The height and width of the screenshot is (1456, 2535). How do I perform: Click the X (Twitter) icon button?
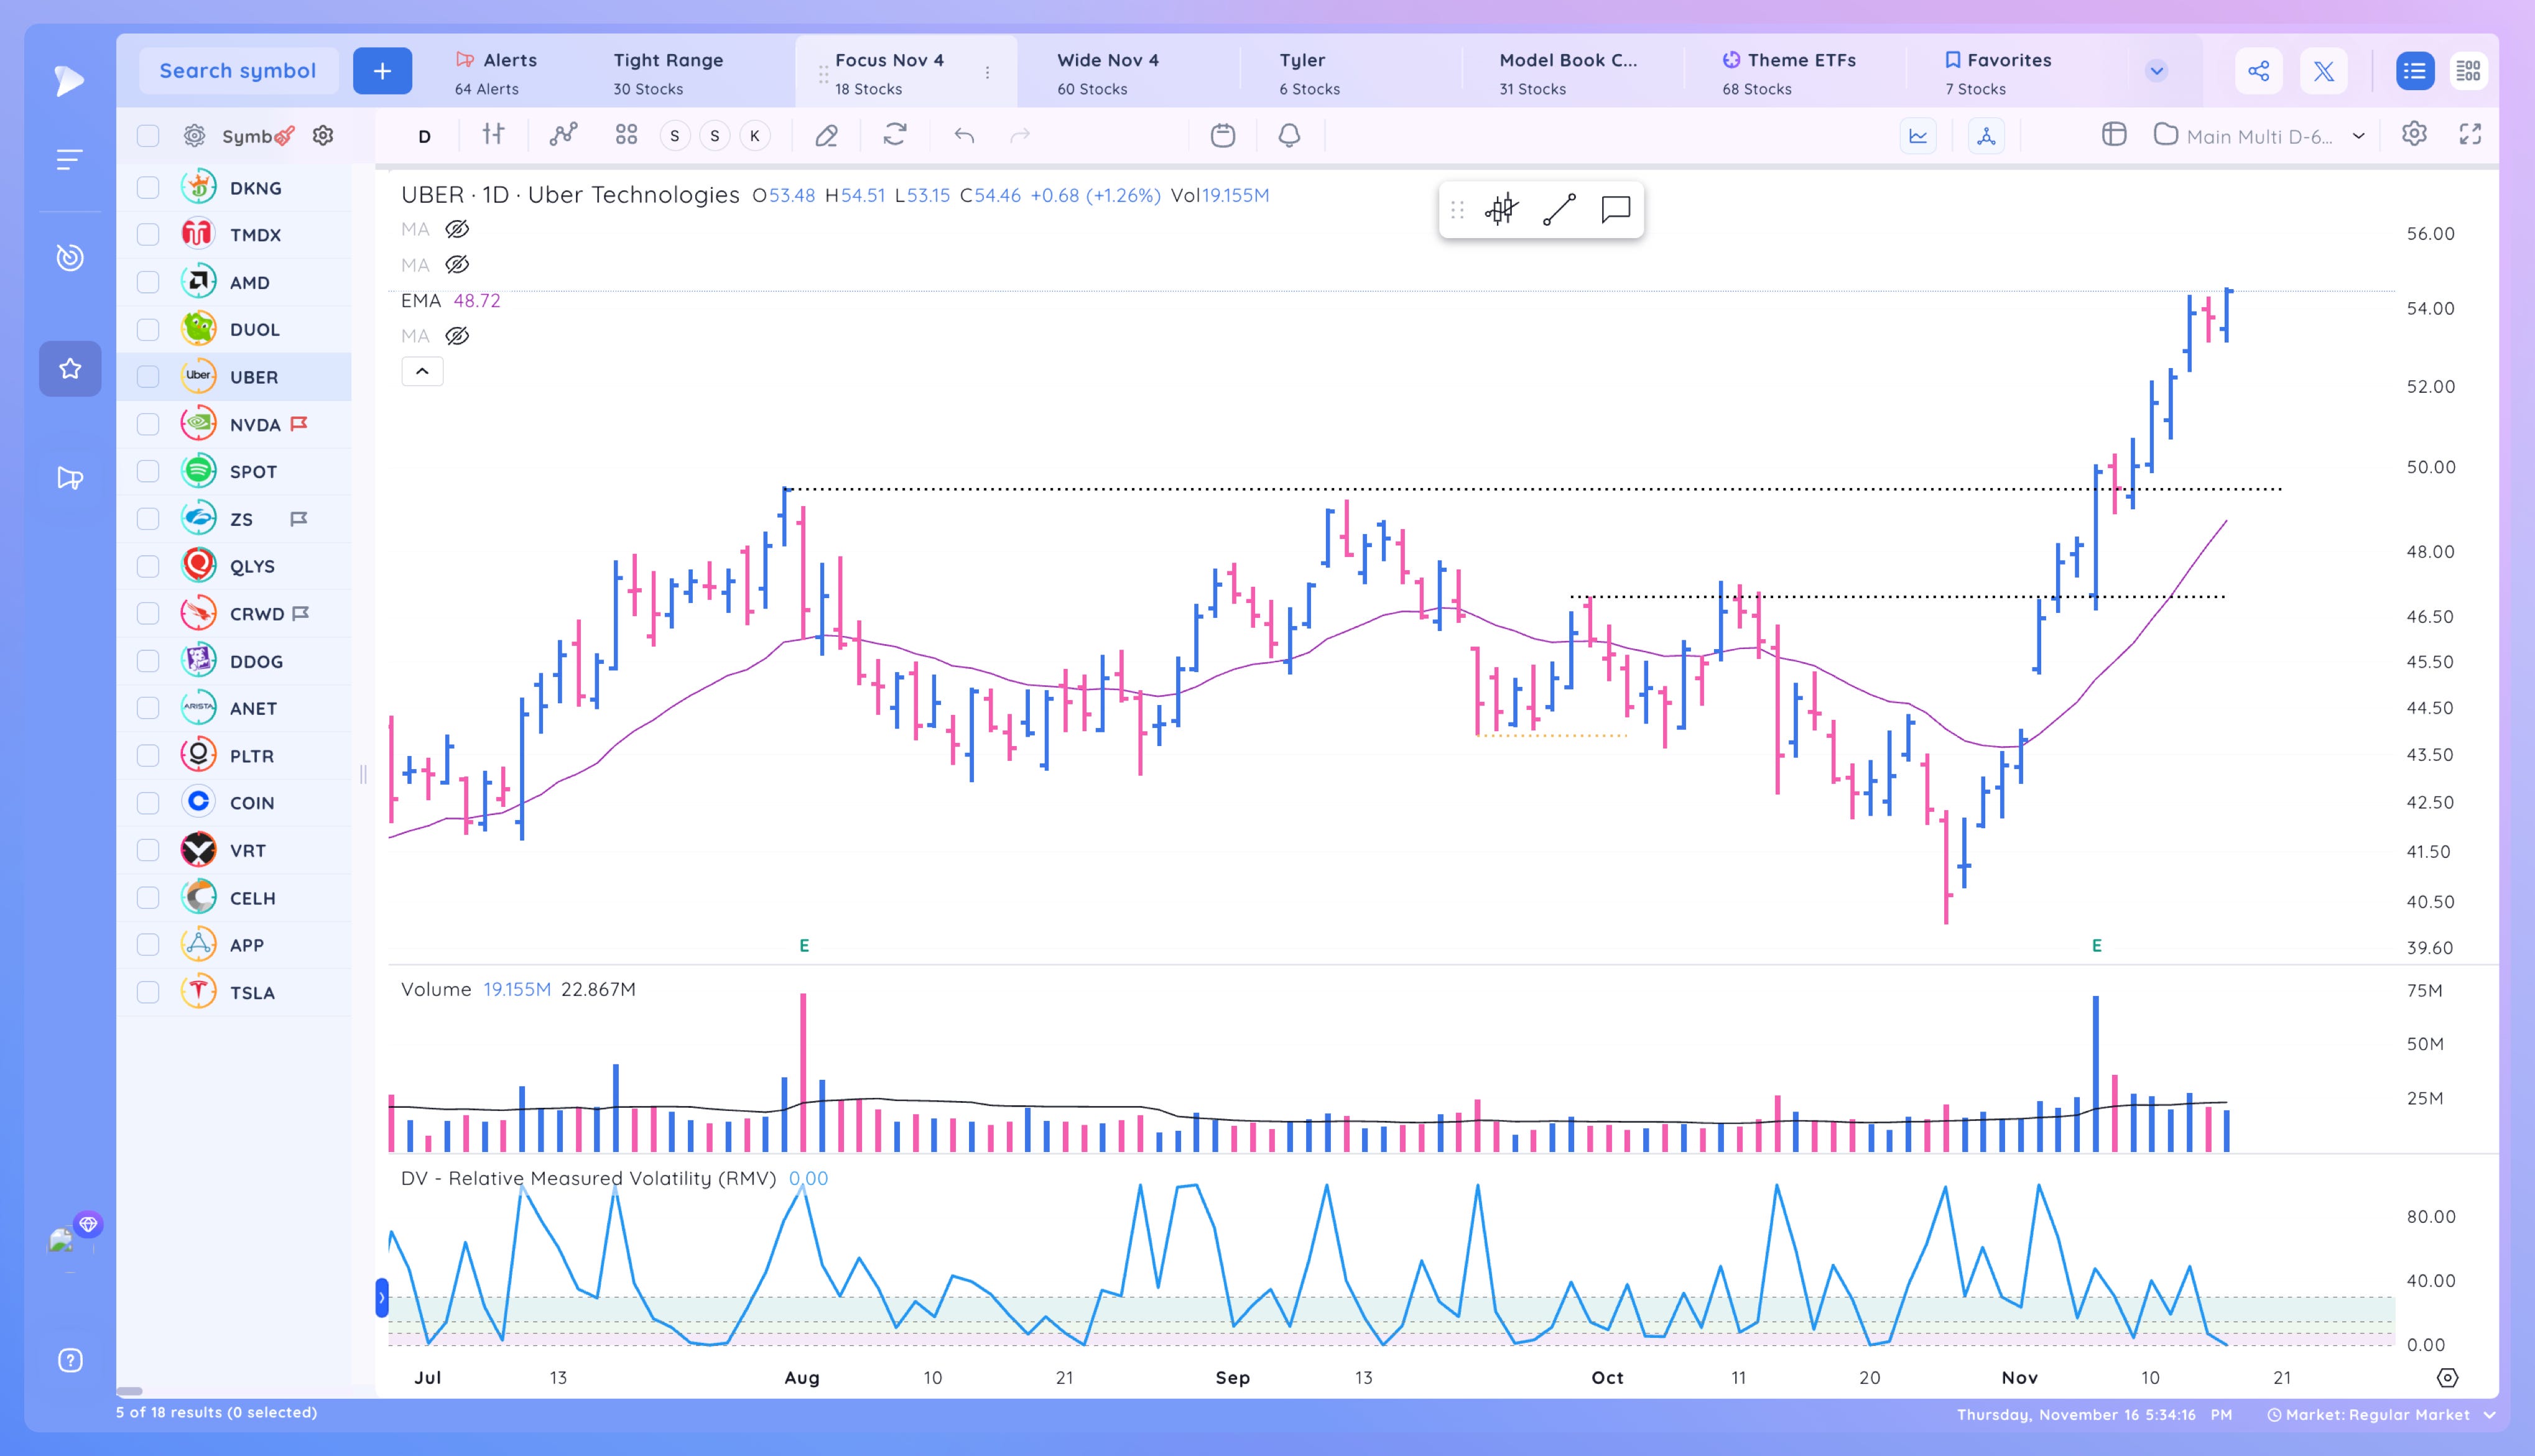2324,71
